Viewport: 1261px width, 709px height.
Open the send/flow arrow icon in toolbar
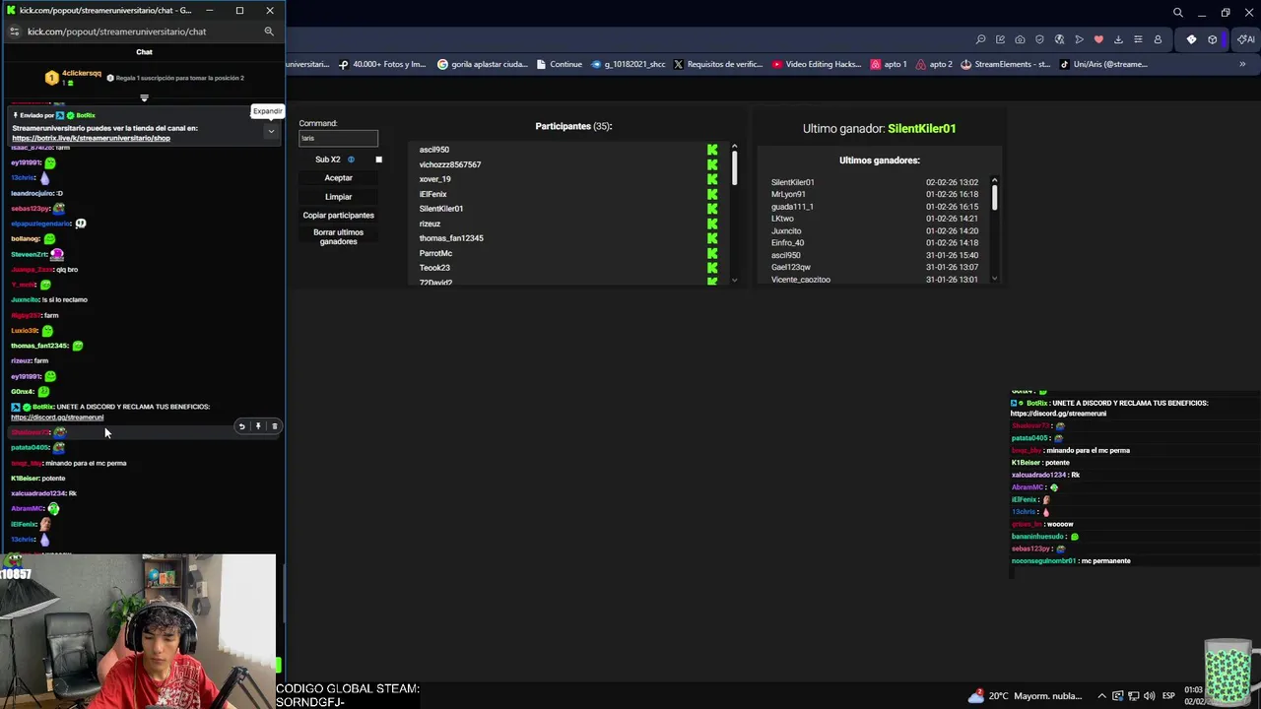tap(1079, 39)
